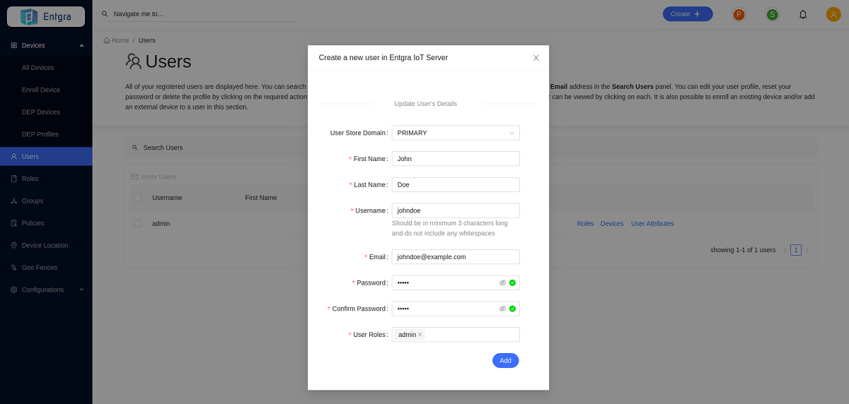Open Policies from the sidebar
Viewport: 849px width, 404px height.
[33, 223]
